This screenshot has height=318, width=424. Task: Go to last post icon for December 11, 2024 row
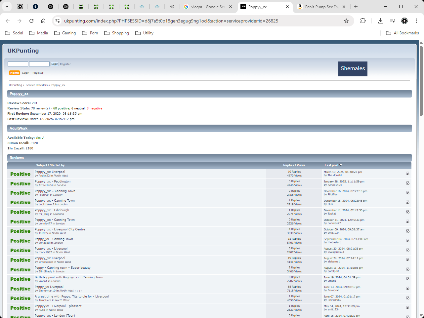coord(407,212)
